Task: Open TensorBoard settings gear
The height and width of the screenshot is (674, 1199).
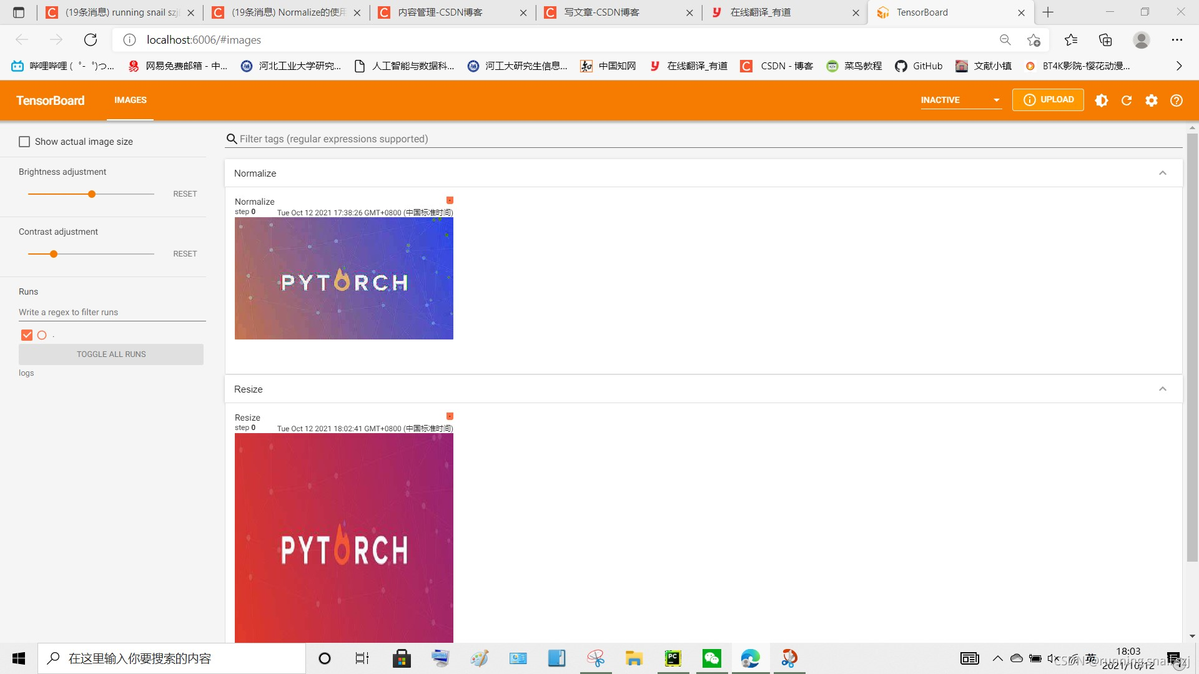Action: coord(1152,100)
